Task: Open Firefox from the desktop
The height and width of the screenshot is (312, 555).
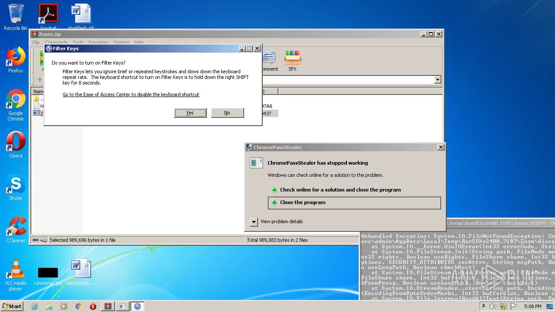Action: 16,60
